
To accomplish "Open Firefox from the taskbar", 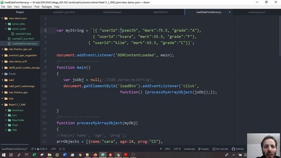I will pos(95,155).
